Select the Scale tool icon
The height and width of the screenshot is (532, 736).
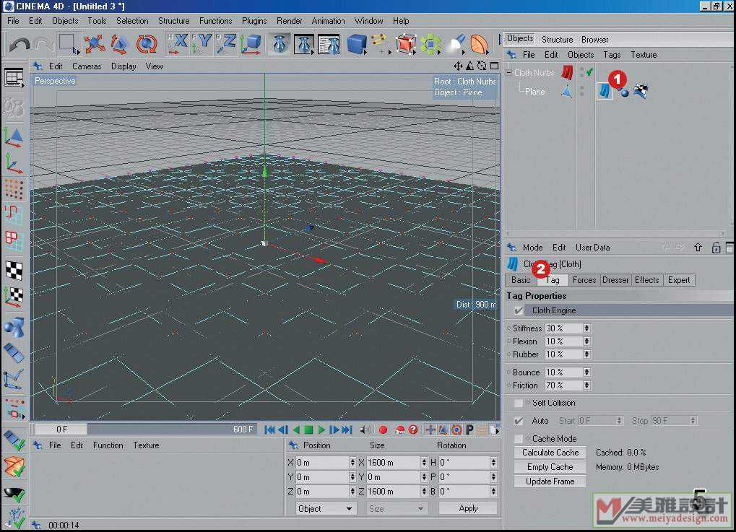click(x=120, y=45)
